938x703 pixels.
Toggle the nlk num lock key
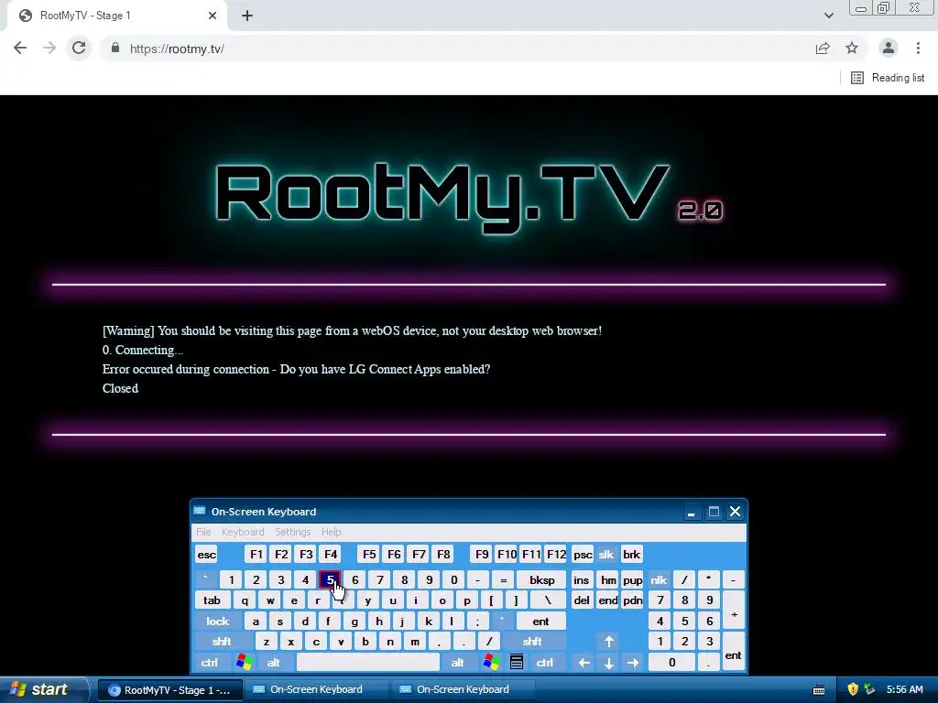[x=659, y=579]
